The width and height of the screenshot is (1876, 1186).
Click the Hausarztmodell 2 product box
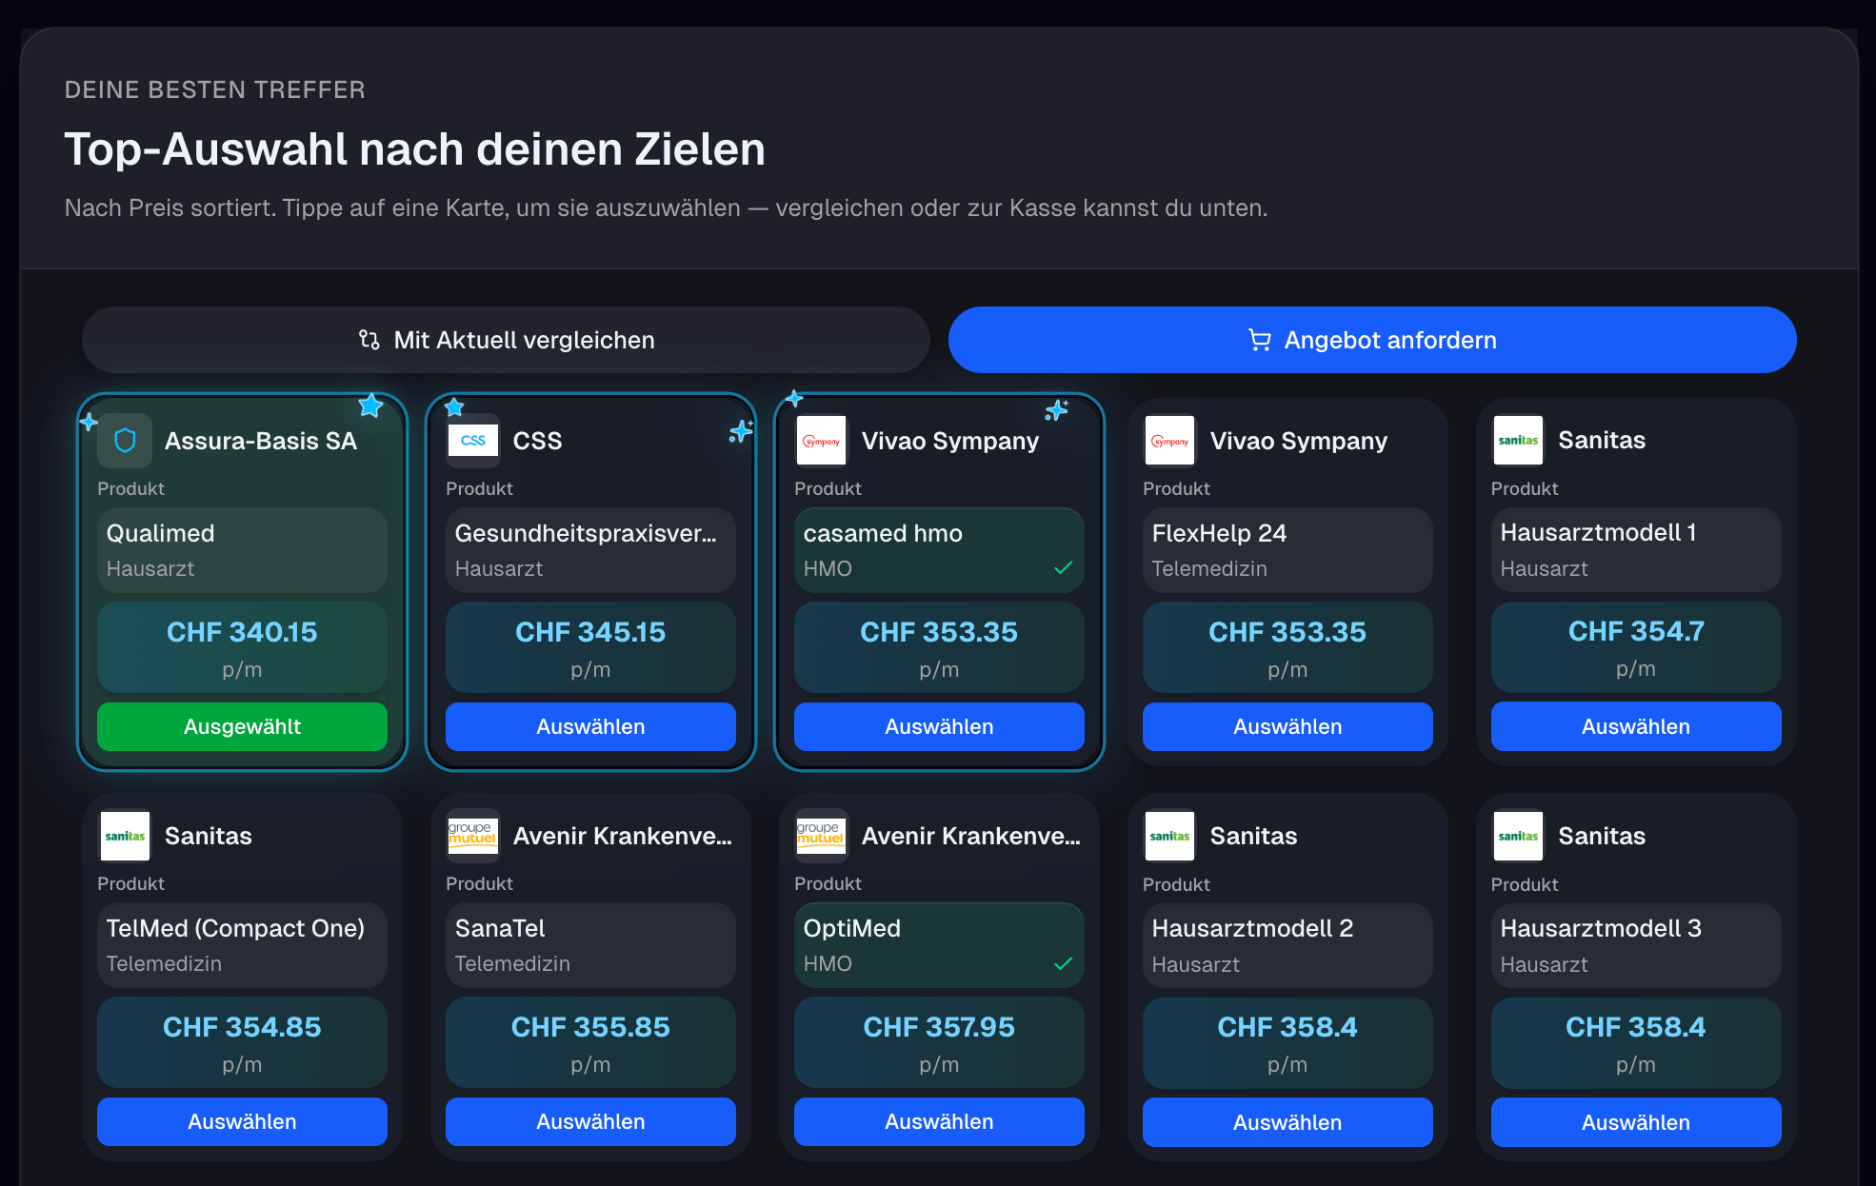1287,946
